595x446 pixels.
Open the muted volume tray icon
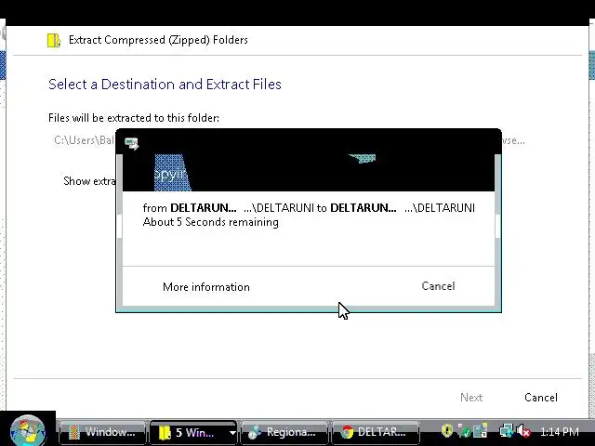pos(523,431)
